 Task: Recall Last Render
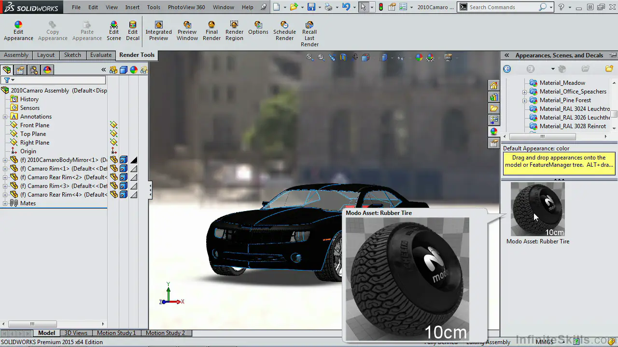pos(309,34)
